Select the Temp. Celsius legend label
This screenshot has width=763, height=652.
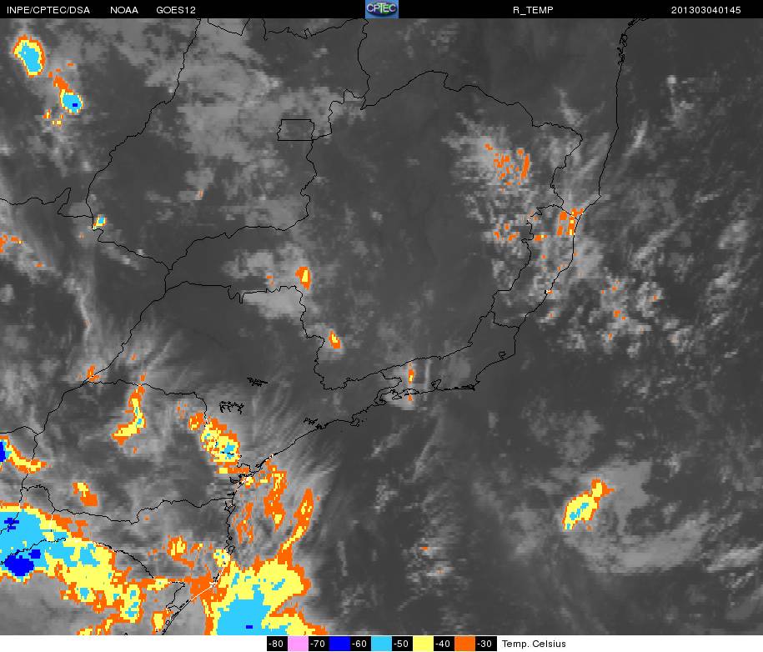click(534, 644)
